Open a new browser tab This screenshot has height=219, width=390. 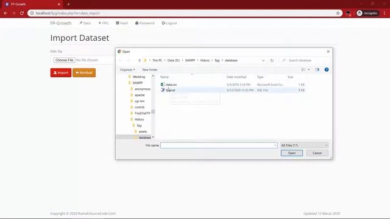[68, 4]
